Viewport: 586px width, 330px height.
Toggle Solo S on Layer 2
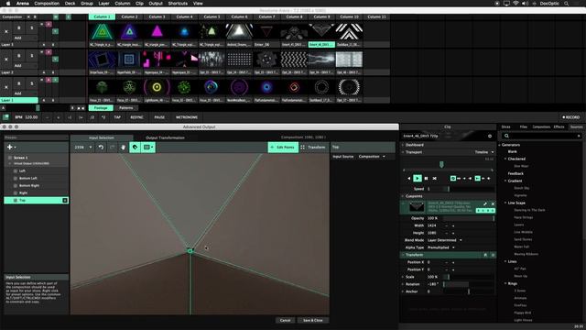(x=32, y=56)
